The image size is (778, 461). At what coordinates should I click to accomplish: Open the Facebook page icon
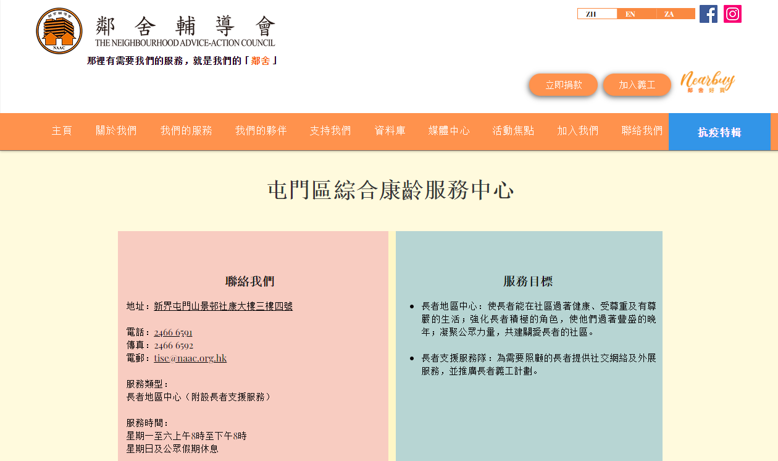click(708, 14)
